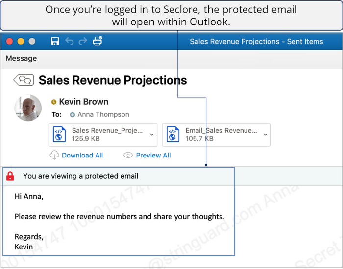Click the red lock protection icon

pyautogui.click(x=10, y=176)
